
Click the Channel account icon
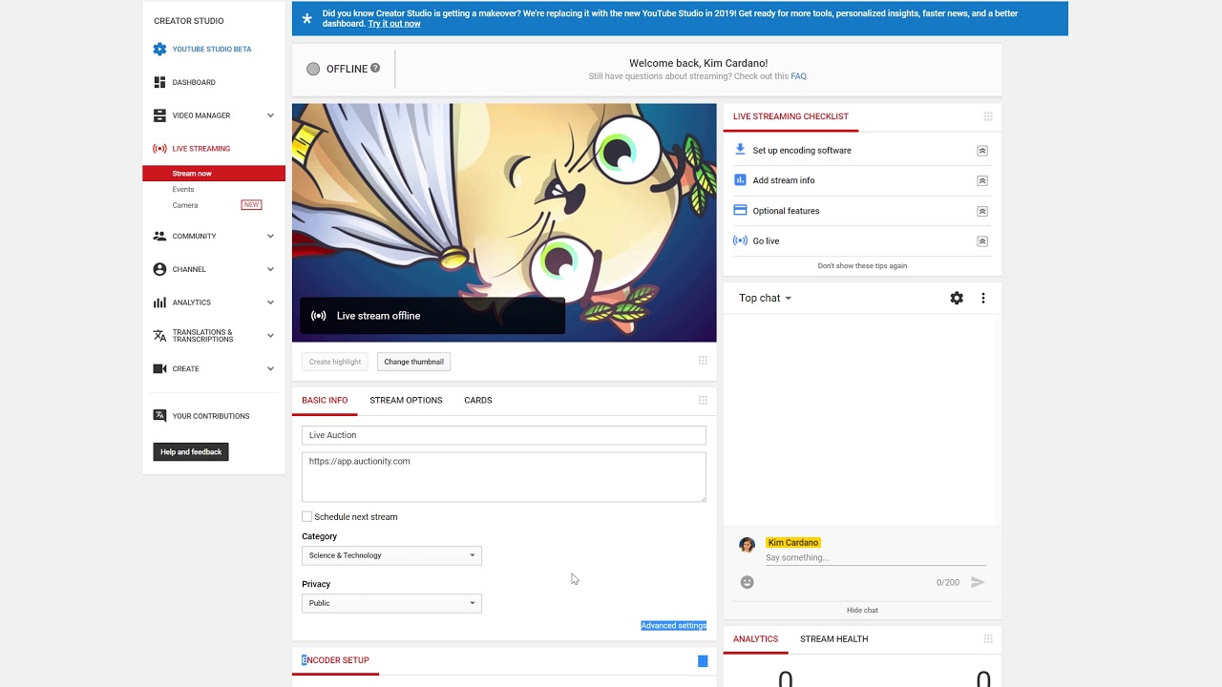click(159, 269)
